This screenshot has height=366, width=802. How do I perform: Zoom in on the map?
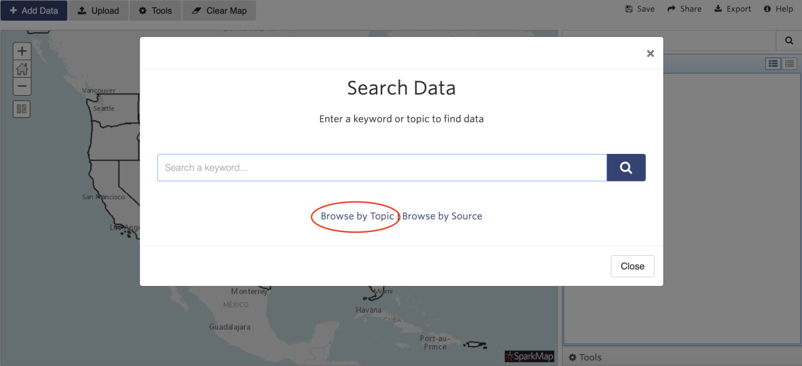(x=22, y=51)
